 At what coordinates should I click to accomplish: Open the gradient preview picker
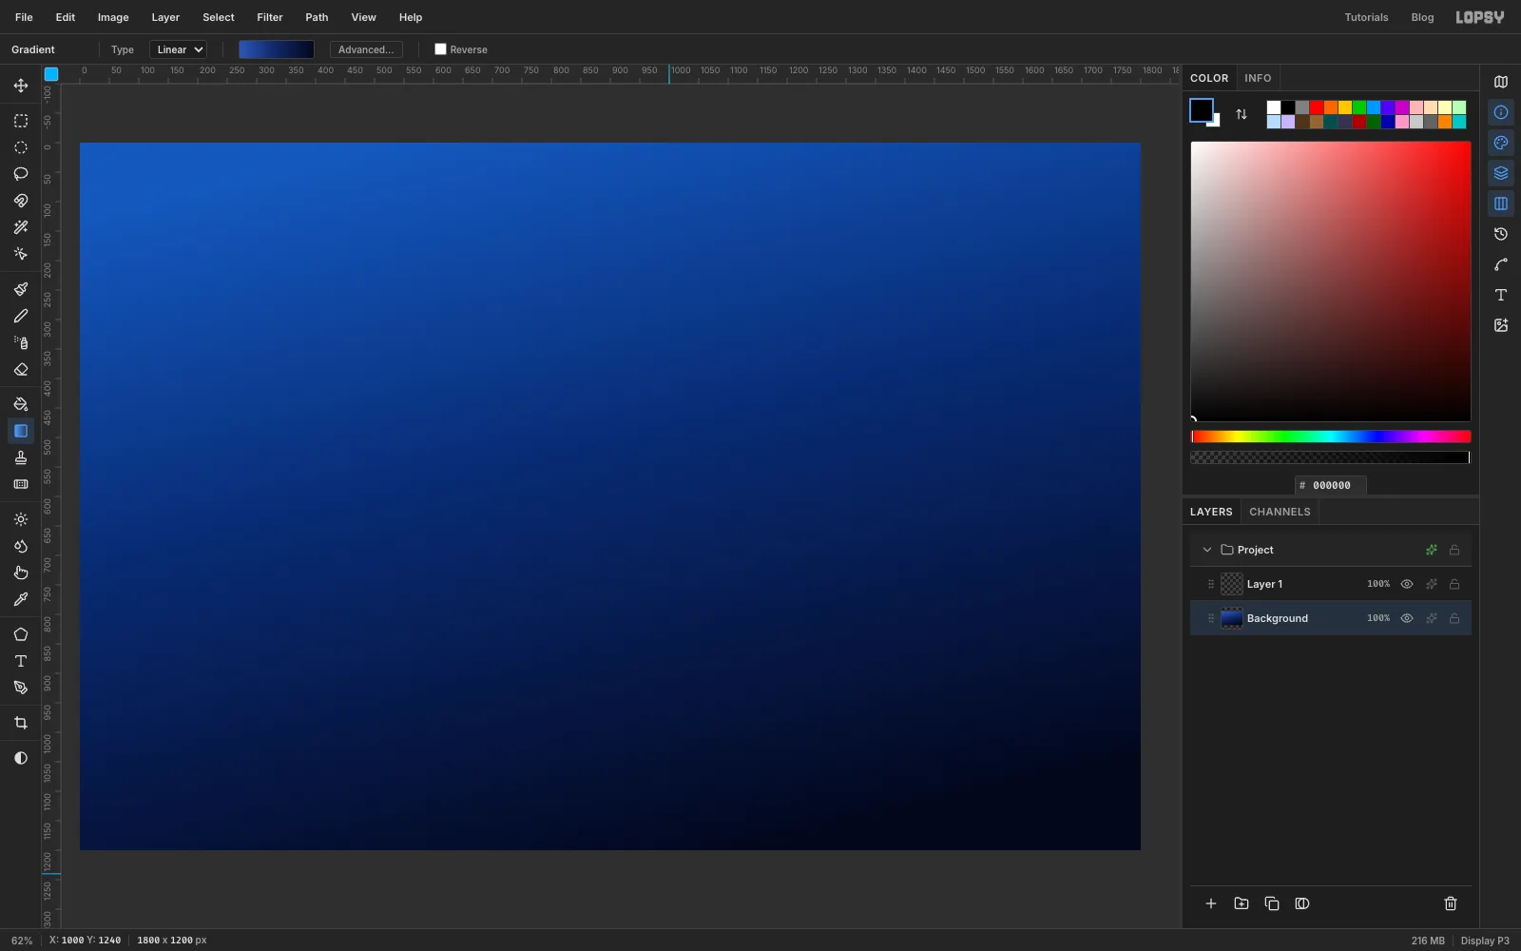coord(277,49)
